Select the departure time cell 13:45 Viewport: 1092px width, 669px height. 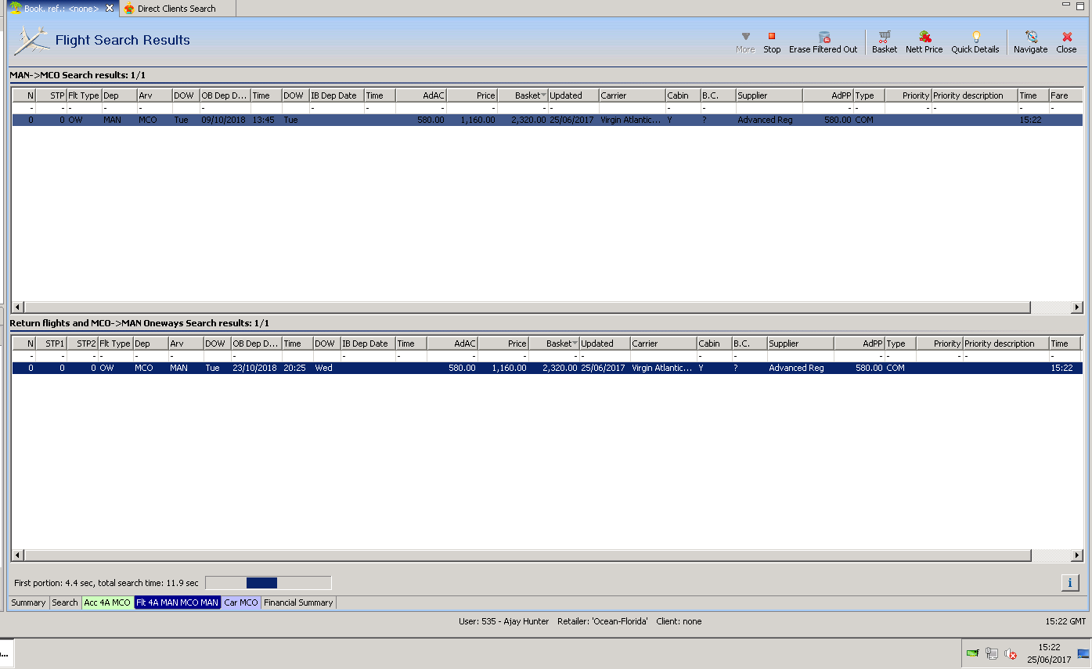266,120
